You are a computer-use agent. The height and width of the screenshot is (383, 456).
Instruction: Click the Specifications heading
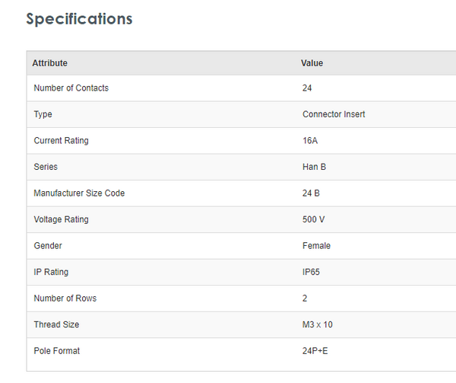click(x=79, y=19)
